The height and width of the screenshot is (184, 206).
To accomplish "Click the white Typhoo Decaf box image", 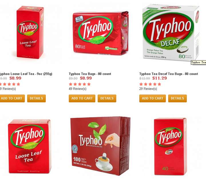I will pos(171,32).
